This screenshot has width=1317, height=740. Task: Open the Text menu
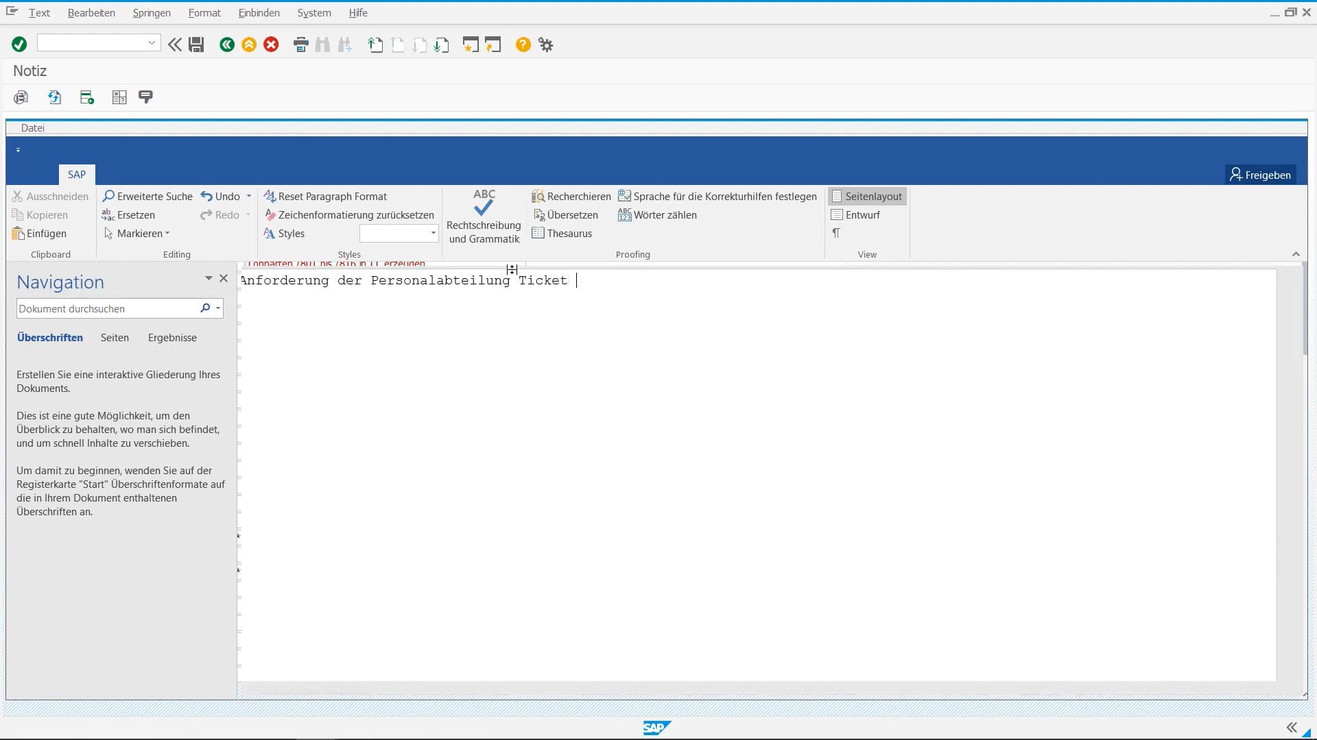click(39, 12)
